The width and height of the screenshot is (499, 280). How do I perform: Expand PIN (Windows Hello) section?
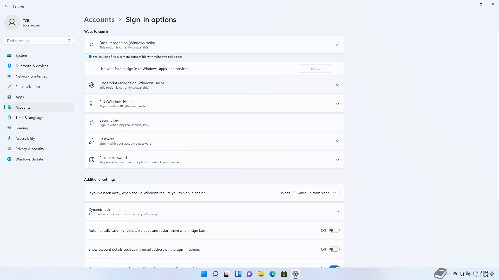click(337, 104)
